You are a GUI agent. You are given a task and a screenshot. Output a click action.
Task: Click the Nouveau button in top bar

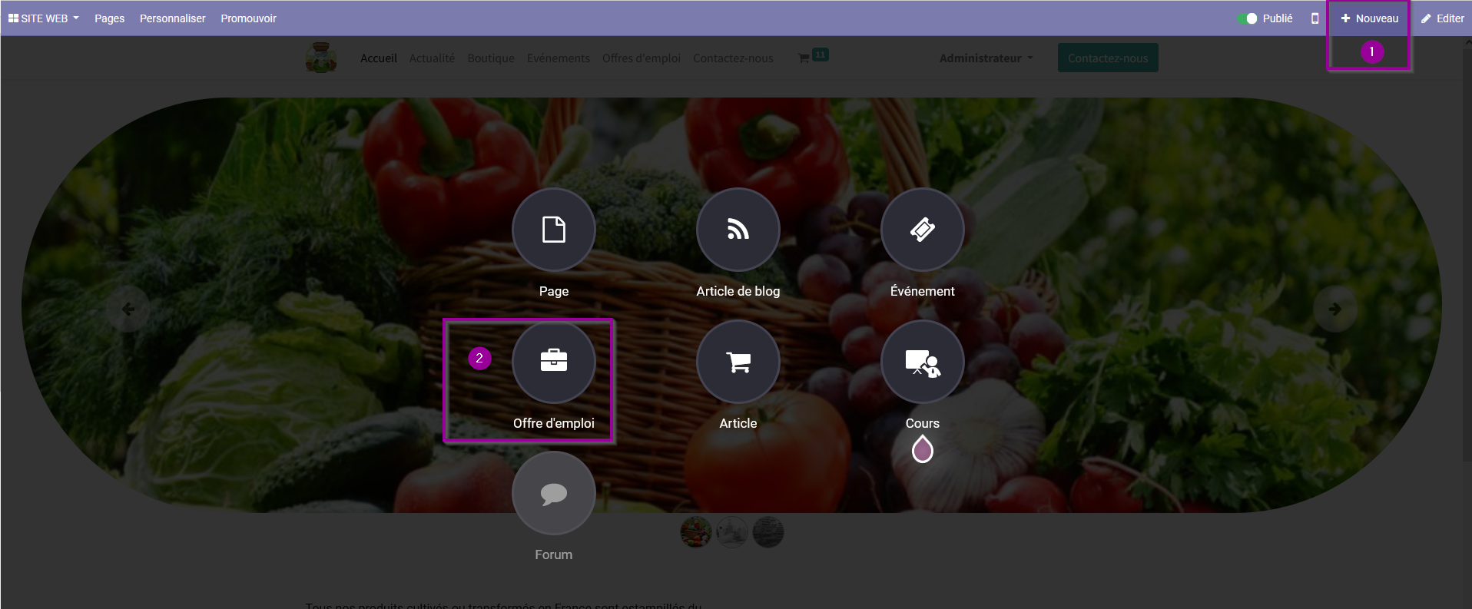(1369, 18)
